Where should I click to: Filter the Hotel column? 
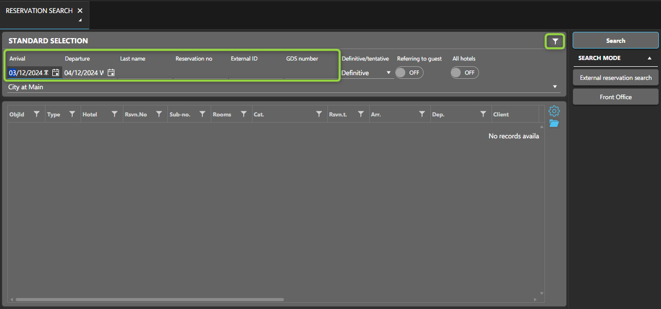(115, 114)
